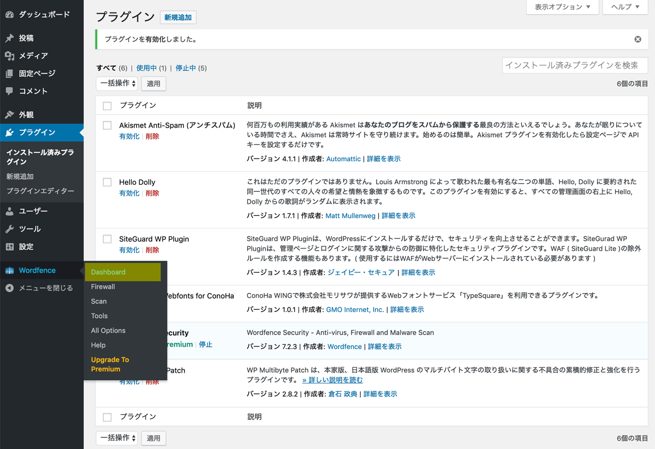Click the 外観 paintbrush icon

pyautogui.click(x=9, y=115)
